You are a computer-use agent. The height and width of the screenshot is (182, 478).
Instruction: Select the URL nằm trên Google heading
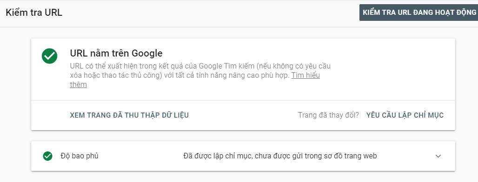pos(116,53)
